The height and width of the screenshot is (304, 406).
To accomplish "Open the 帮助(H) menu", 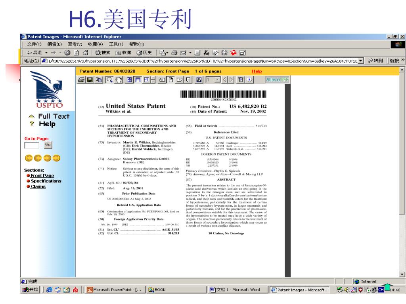I will point(136,44).
